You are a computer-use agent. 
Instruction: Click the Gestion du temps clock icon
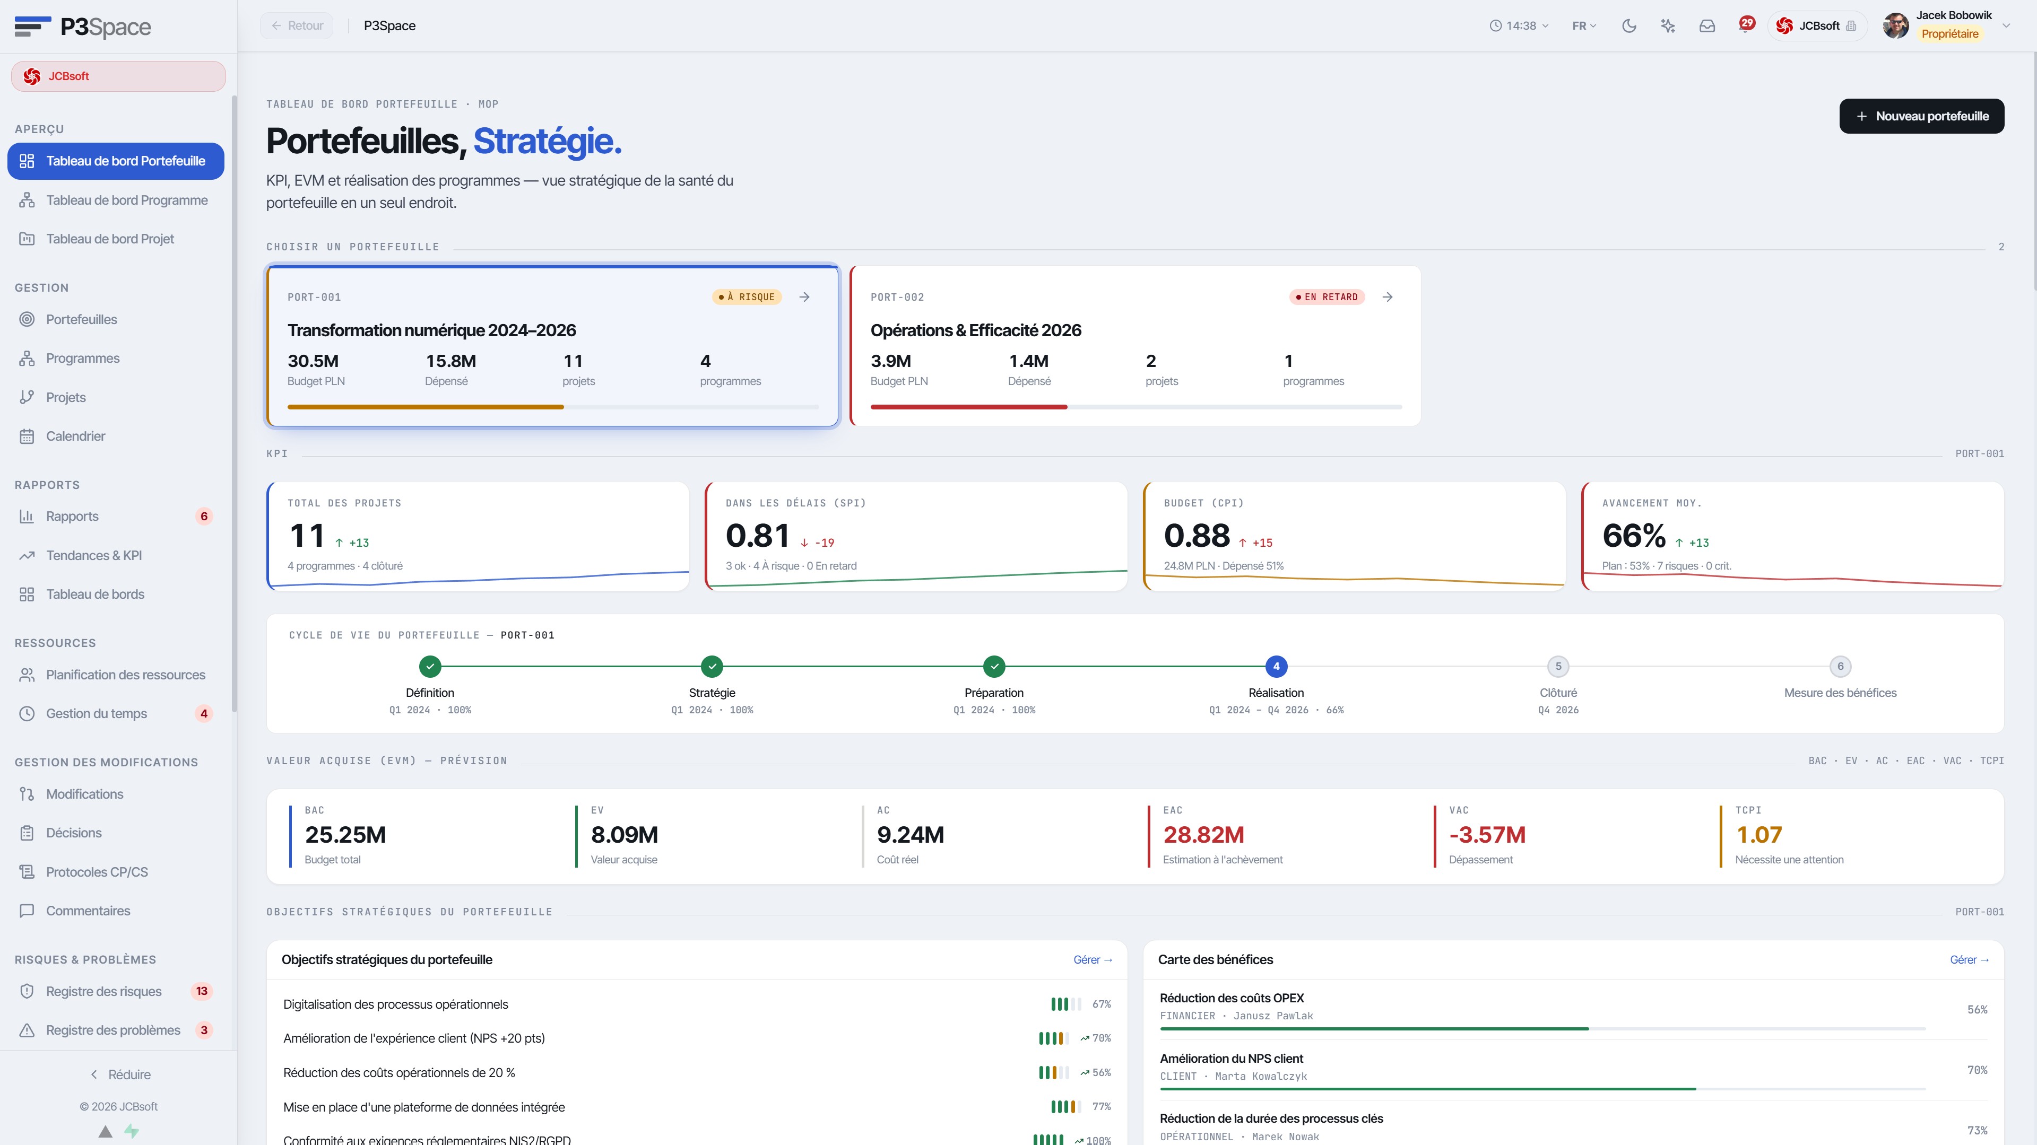pos(27,713)
